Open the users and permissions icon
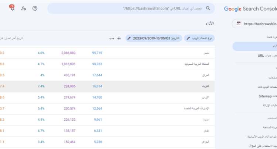 click(24, 8)
